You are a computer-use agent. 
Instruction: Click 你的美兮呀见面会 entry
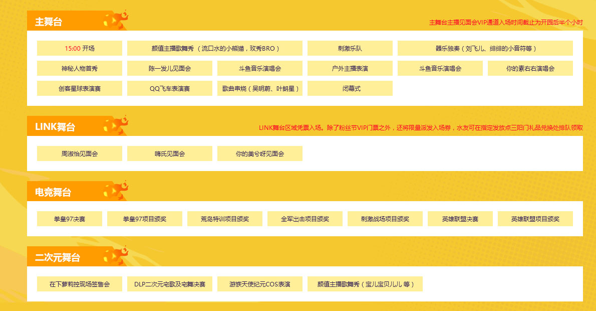[x=260, y=153]
